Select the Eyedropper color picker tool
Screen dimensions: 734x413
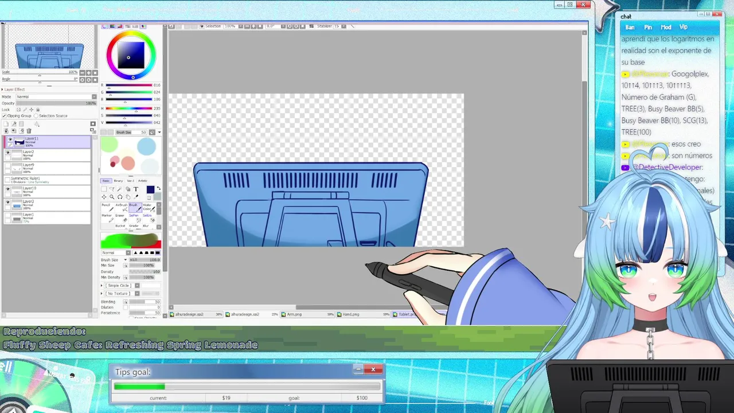click(x=136, y=197)
